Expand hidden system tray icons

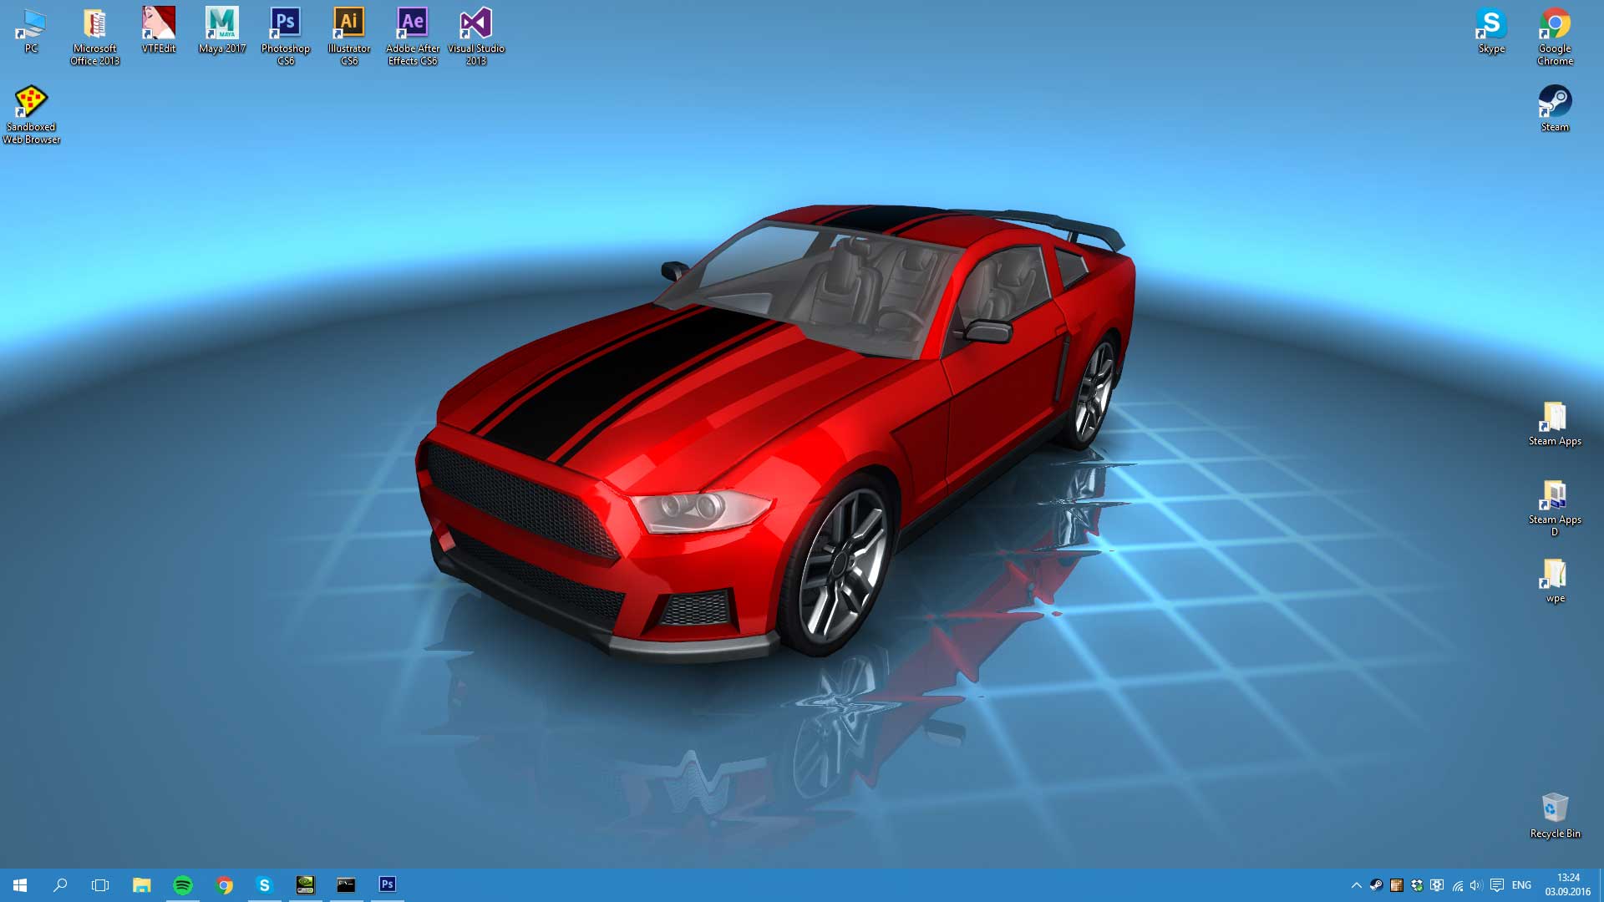[x=1356, y=885]
